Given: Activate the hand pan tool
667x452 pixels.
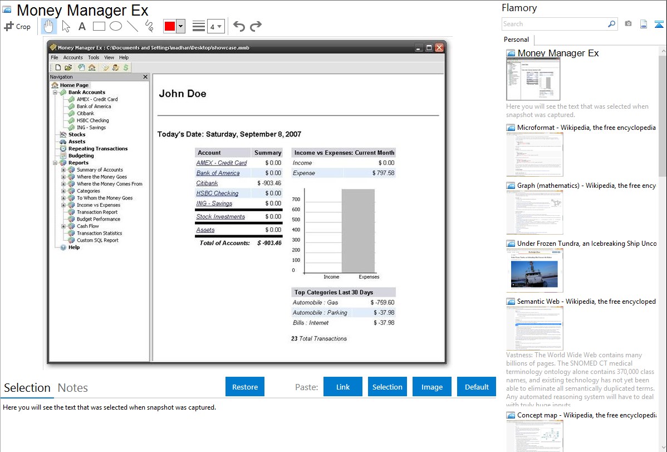Looking at the screenshot, I should [49, 26].
